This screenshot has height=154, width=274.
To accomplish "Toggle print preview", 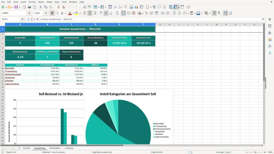I will 35,7.
